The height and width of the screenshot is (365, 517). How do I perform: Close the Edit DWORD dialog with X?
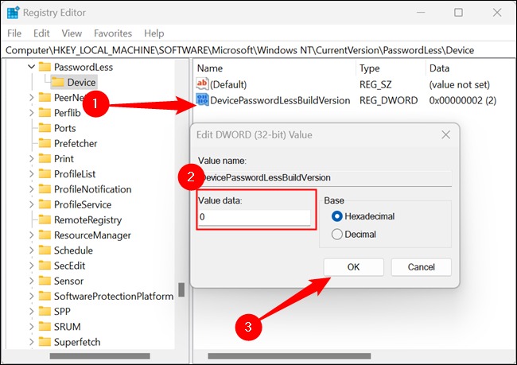click(445, 134)
